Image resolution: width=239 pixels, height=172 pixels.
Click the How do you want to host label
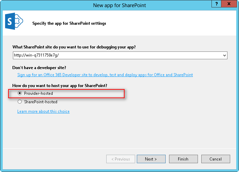coord(62,85)
